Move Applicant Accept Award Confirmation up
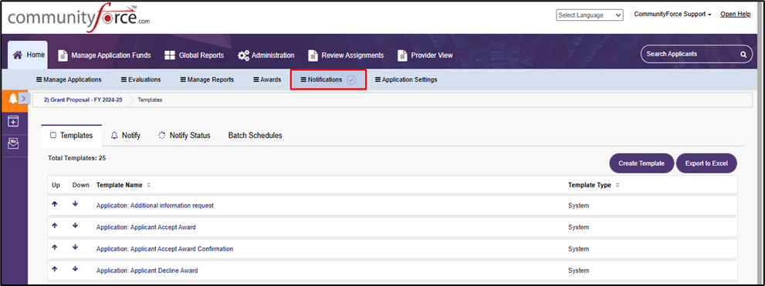 pos(55,247)
